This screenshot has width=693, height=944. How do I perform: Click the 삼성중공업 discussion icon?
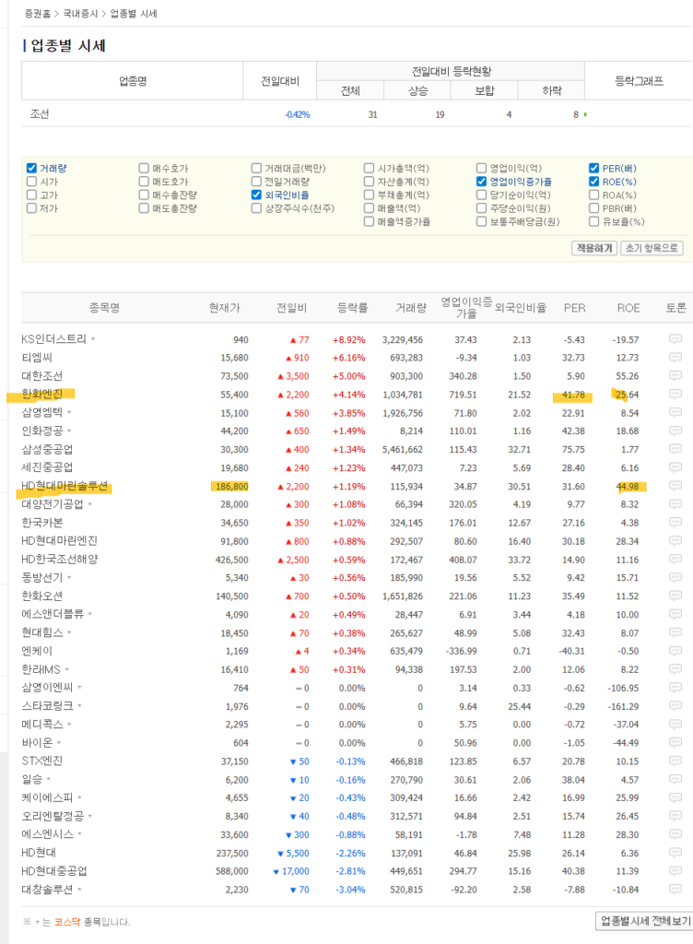[675, 449]
